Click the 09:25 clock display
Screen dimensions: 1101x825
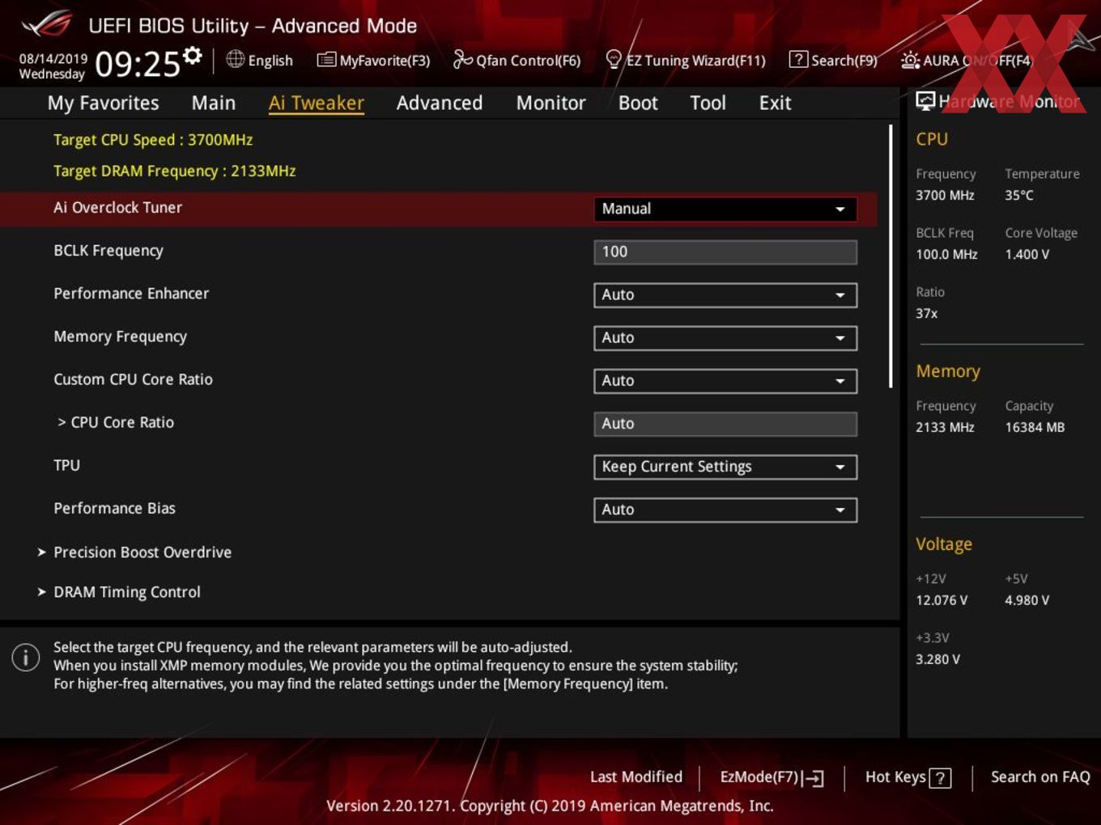[137, 64]
